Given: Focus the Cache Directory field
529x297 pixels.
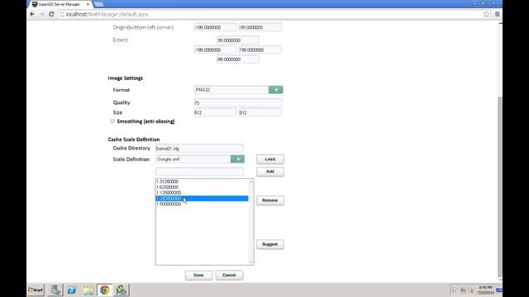Looking at the screenshot, I should point(199,148).
